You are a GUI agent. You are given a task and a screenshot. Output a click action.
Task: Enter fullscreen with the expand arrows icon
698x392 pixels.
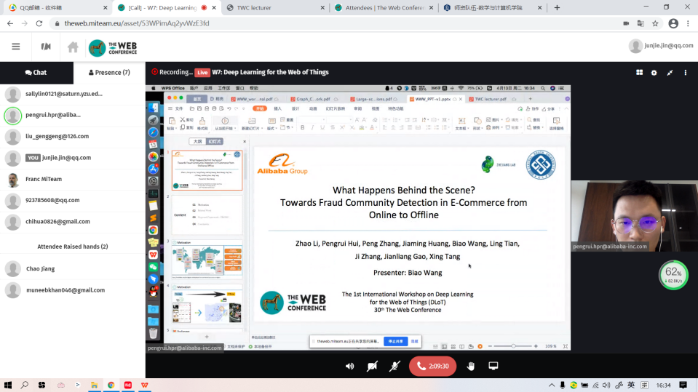pos(670,73)
